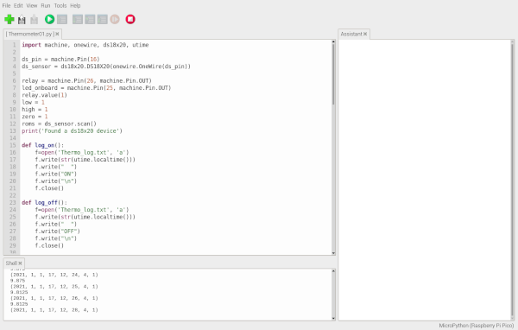This screenshot has height=330, width=518.
Task: Click line number 23 in the gutter
Action: click(13, 203)
